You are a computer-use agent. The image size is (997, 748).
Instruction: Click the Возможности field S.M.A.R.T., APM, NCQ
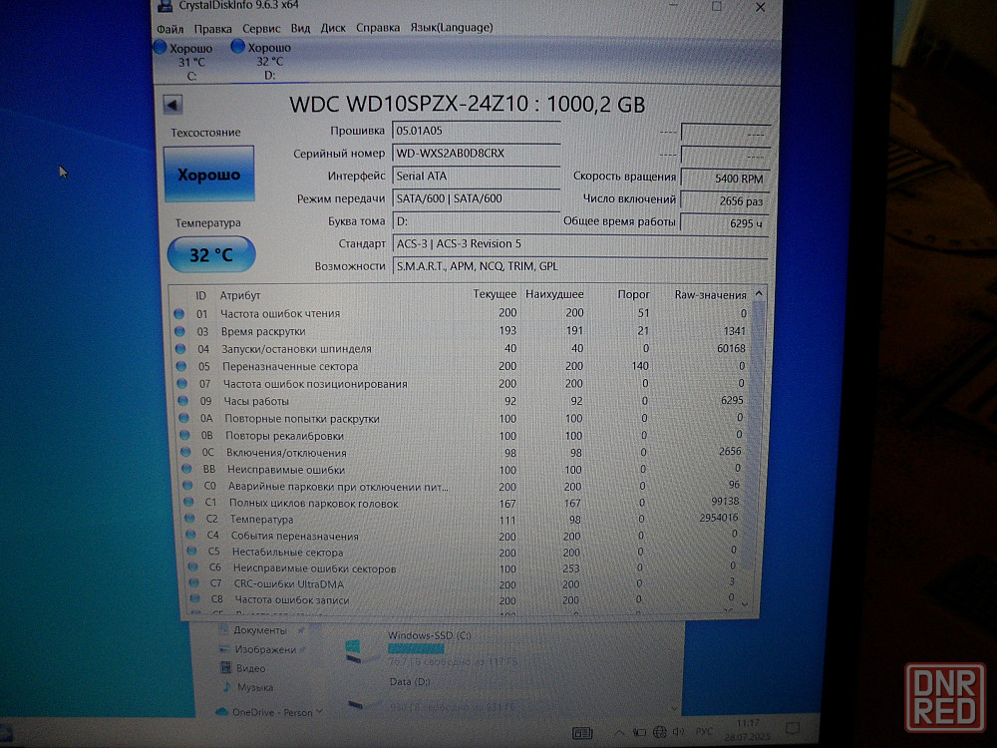coord(580,266)
